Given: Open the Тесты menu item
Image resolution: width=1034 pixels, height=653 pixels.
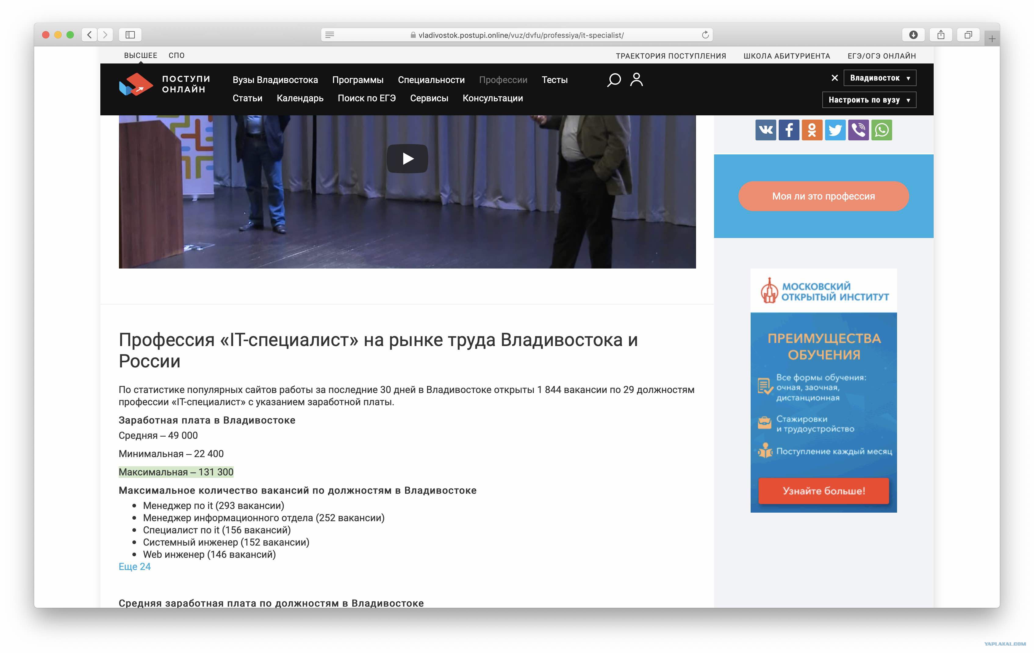Looking at the screenshot, I should (x=555, y=80).
